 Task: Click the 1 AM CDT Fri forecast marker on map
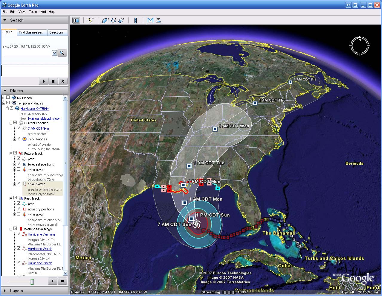coord(290,82)
